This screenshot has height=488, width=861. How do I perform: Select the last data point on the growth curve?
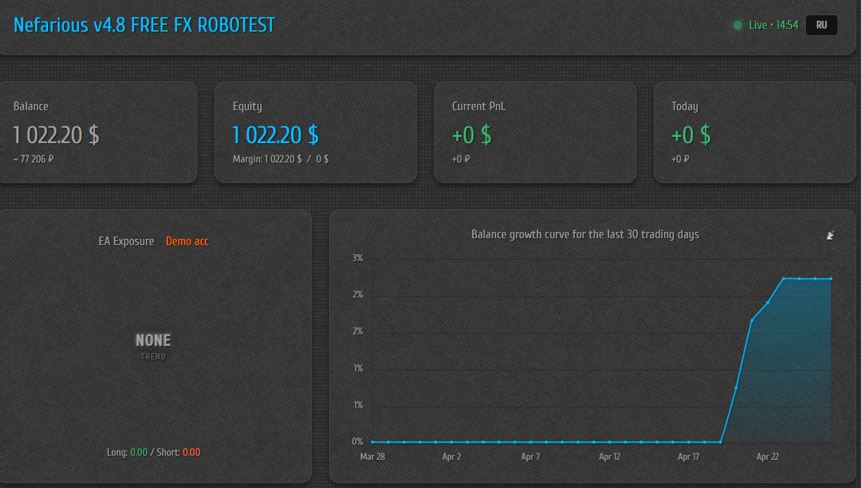[831, 279]
